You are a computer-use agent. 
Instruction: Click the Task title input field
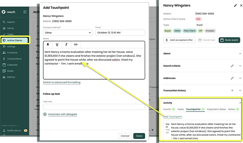click(94, 107)
